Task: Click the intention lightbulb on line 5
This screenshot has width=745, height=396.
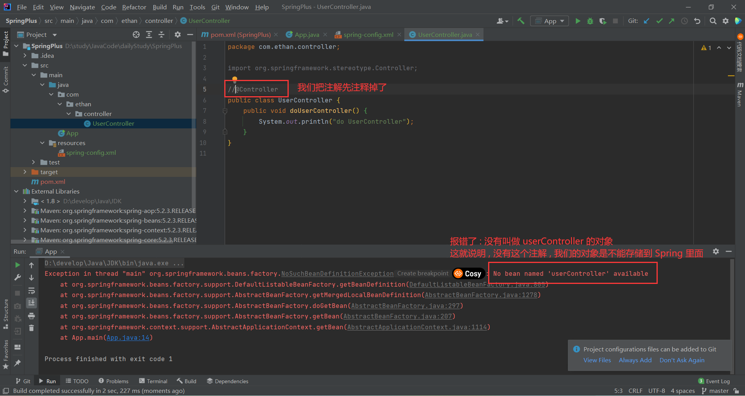Action: (x=235, y=80)
